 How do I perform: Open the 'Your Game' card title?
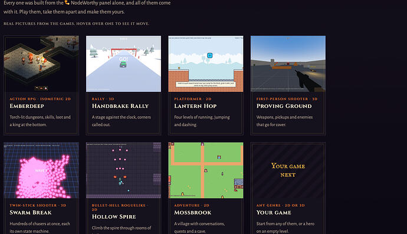click(x=274, y=212)
